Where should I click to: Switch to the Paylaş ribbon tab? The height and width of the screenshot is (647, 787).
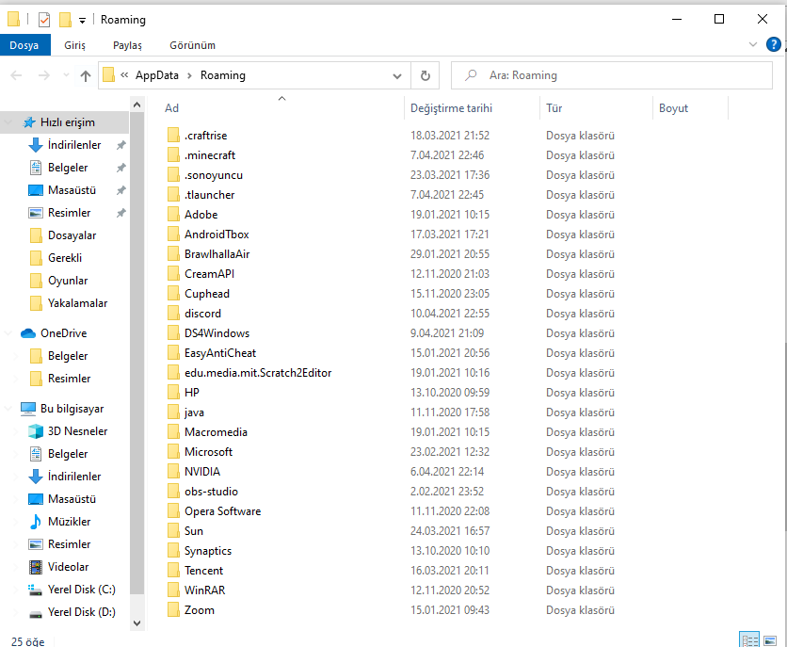127,45
